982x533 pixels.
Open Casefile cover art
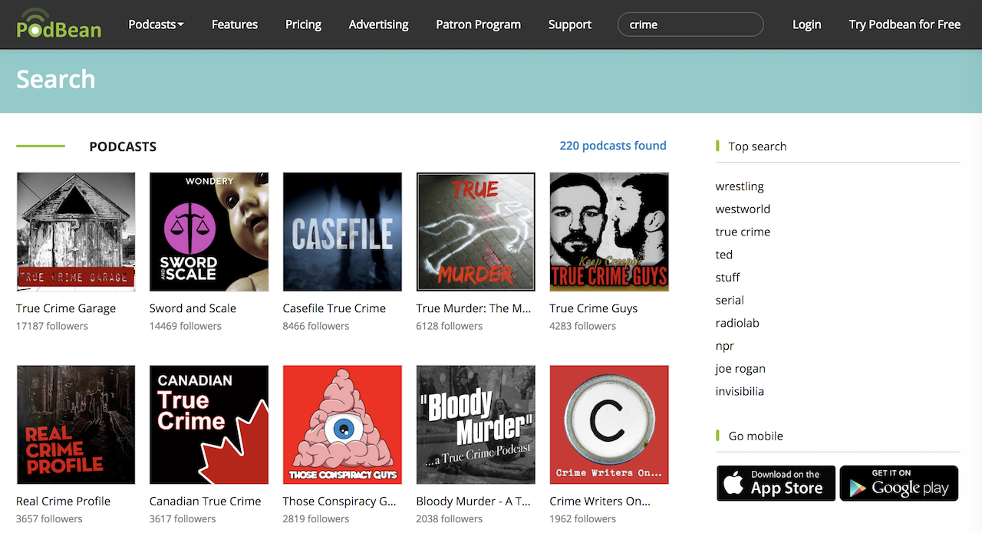(342, 232)
